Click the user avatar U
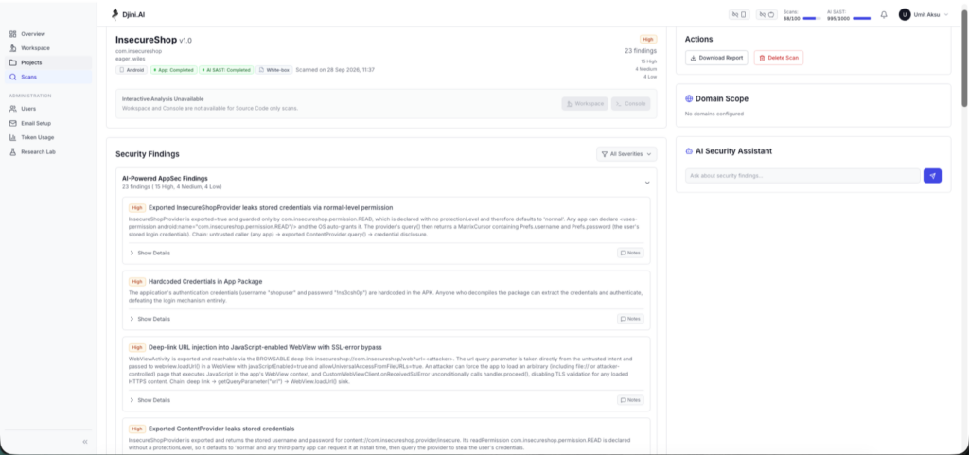 (x=905, y=14)
